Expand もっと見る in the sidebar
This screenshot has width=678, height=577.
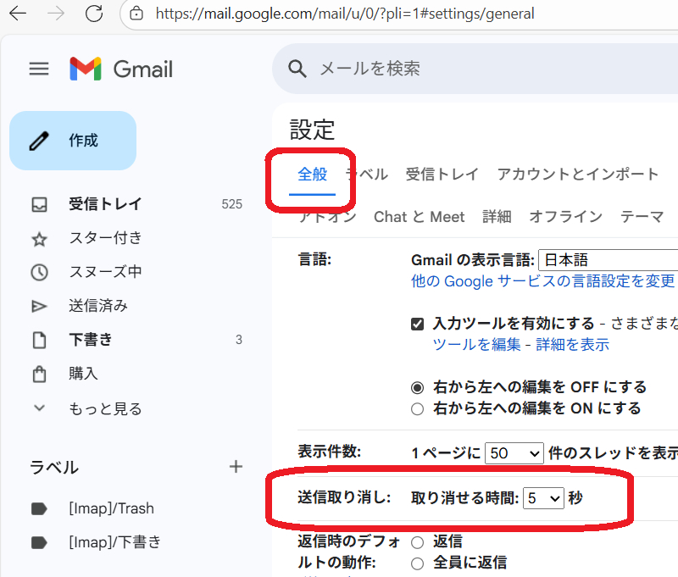click(105, 408)
